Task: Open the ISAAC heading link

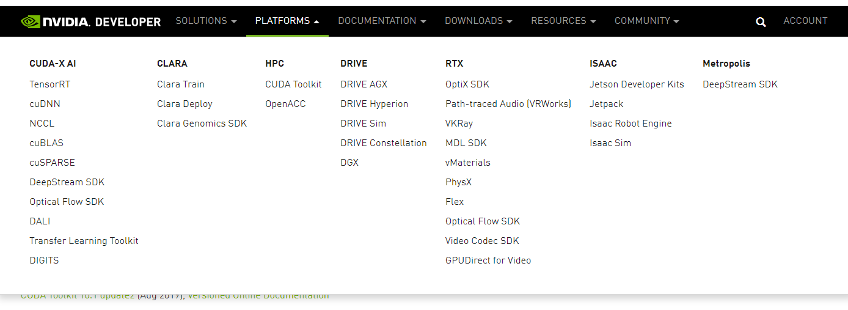Action: click(x=603, y=64)
